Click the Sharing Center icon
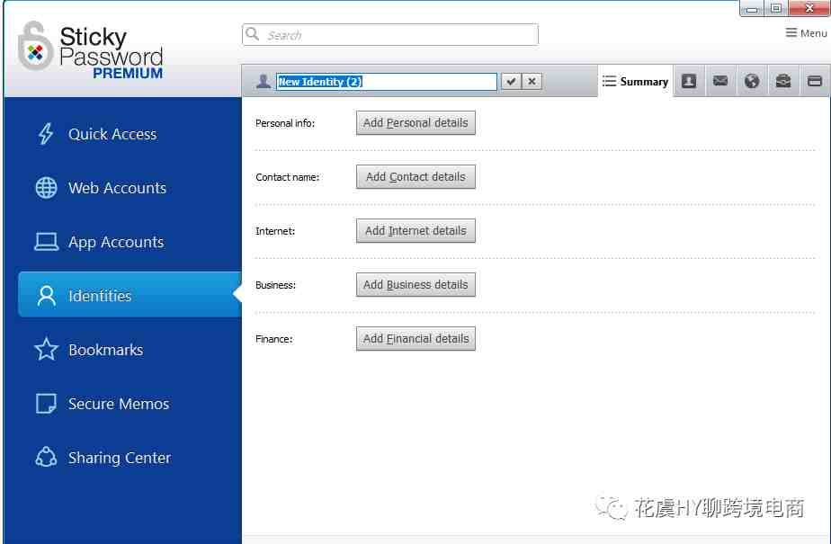 (46, 457)
